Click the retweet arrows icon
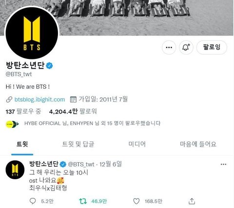The height and width of the screenshot is (208, 234). coord(83,201)
